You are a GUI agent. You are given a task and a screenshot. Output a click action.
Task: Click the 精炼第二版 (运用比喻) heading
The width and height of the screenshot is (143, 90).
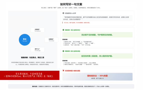click(73, 51)
